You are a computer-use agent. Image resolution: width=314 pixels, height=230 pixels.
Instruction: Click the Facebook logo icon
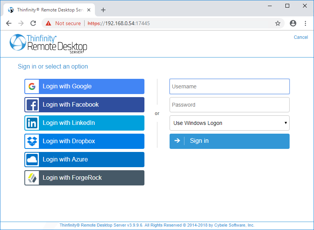pyautogui.click(x=32, y=105)
